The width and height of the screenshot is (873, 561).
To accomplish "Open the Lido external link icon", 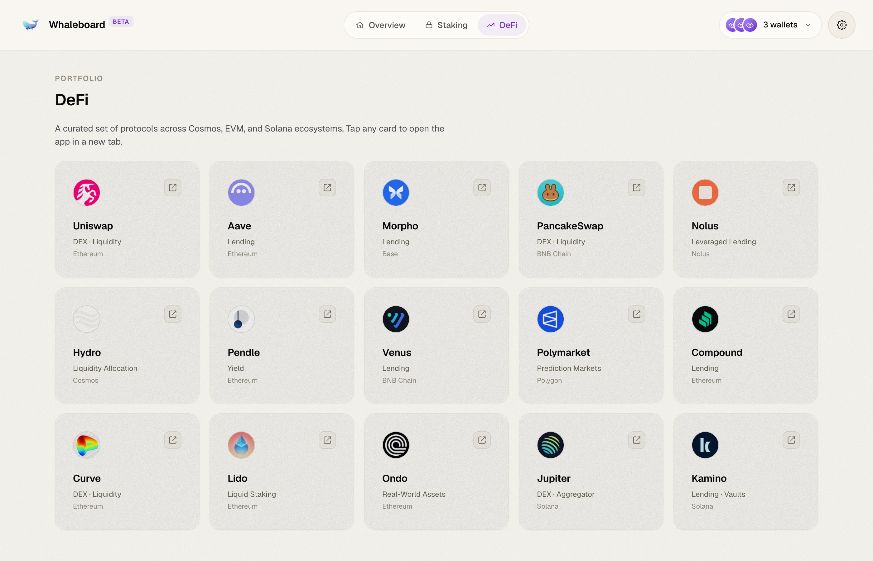I will (x=327, y=440).
